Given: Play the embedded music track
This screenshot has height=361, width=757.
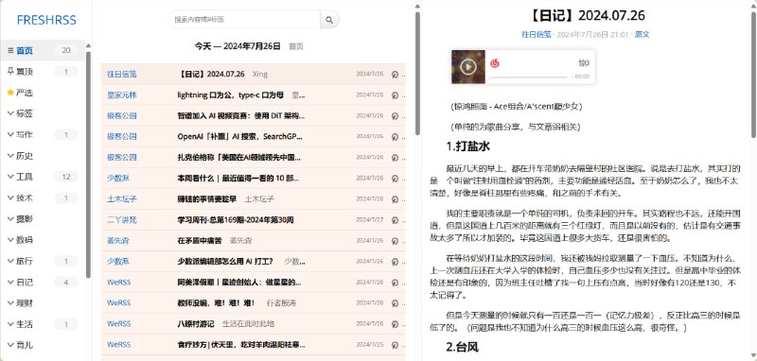Looking at the screenshot, I should point(467,66).
